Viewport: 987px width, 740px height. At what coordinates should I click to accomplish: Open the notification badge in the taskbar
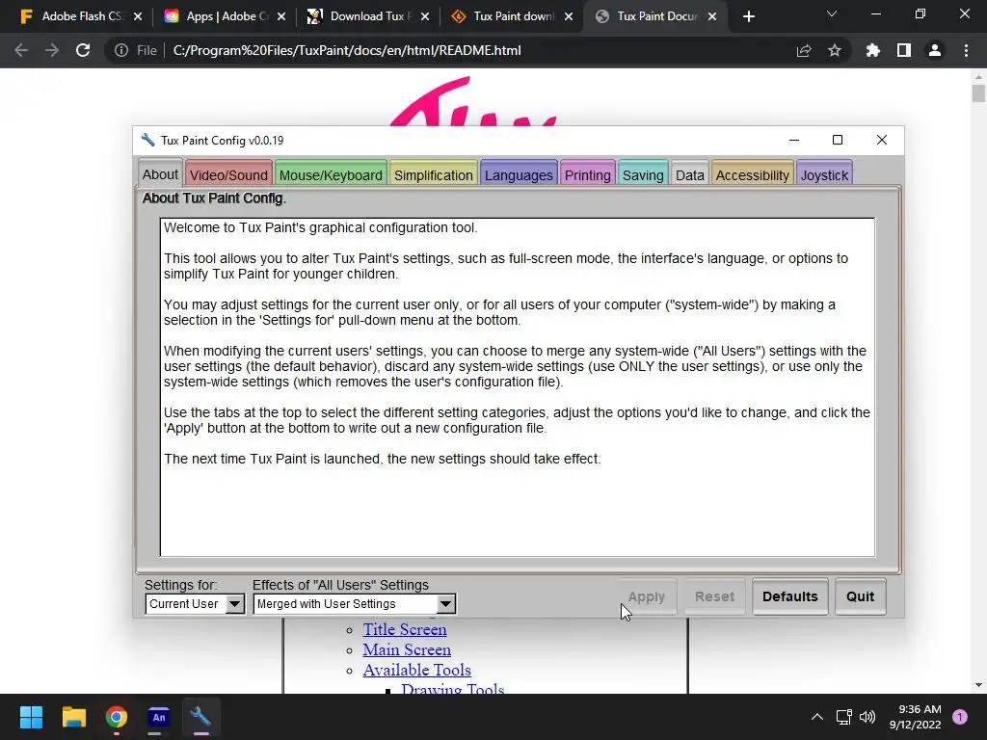click(960, 717)
